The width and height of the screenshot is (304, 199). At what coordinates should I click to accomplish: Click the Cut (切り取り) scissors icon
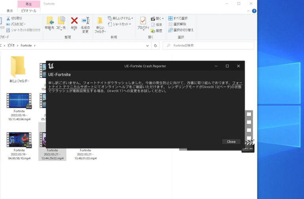click(8, 18)
